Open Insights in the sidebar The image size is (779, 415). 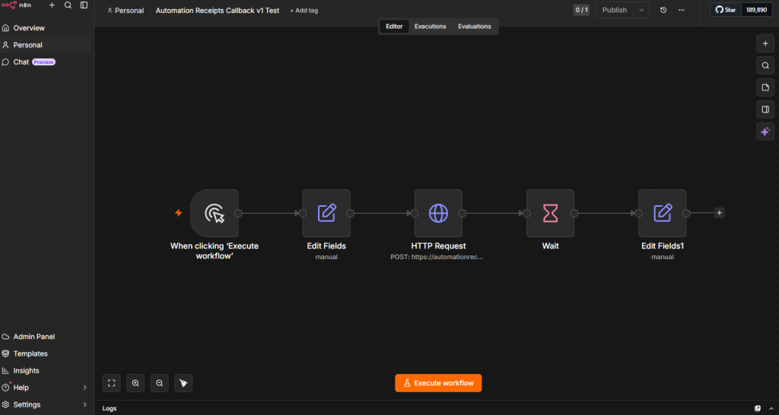pyautogui.click(x=46, y=370)
